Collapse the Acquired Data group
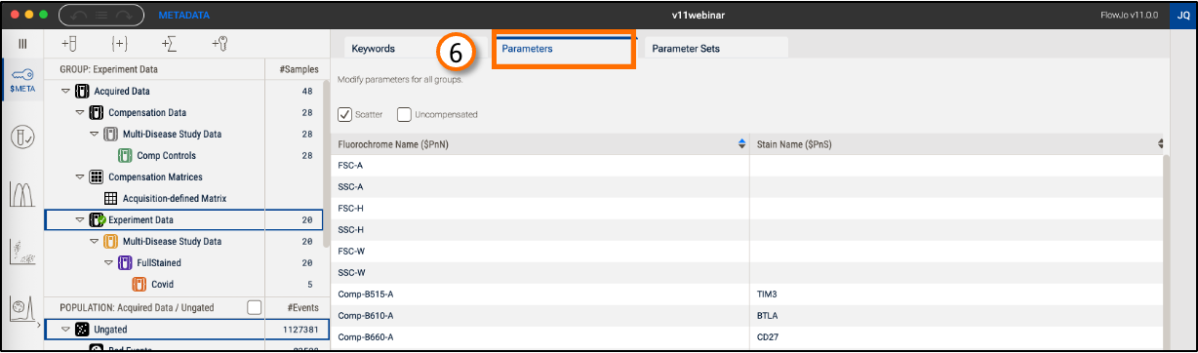The height and width of the screenshot is (353, 1198). [x=65, y=92]
